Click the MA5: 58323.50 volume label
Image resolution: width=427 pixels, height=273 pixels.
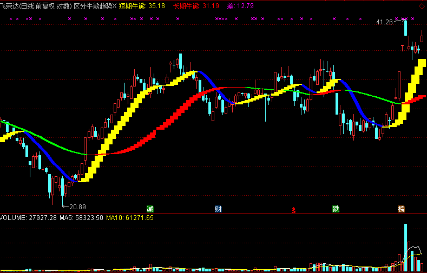(x=81, y=217)
